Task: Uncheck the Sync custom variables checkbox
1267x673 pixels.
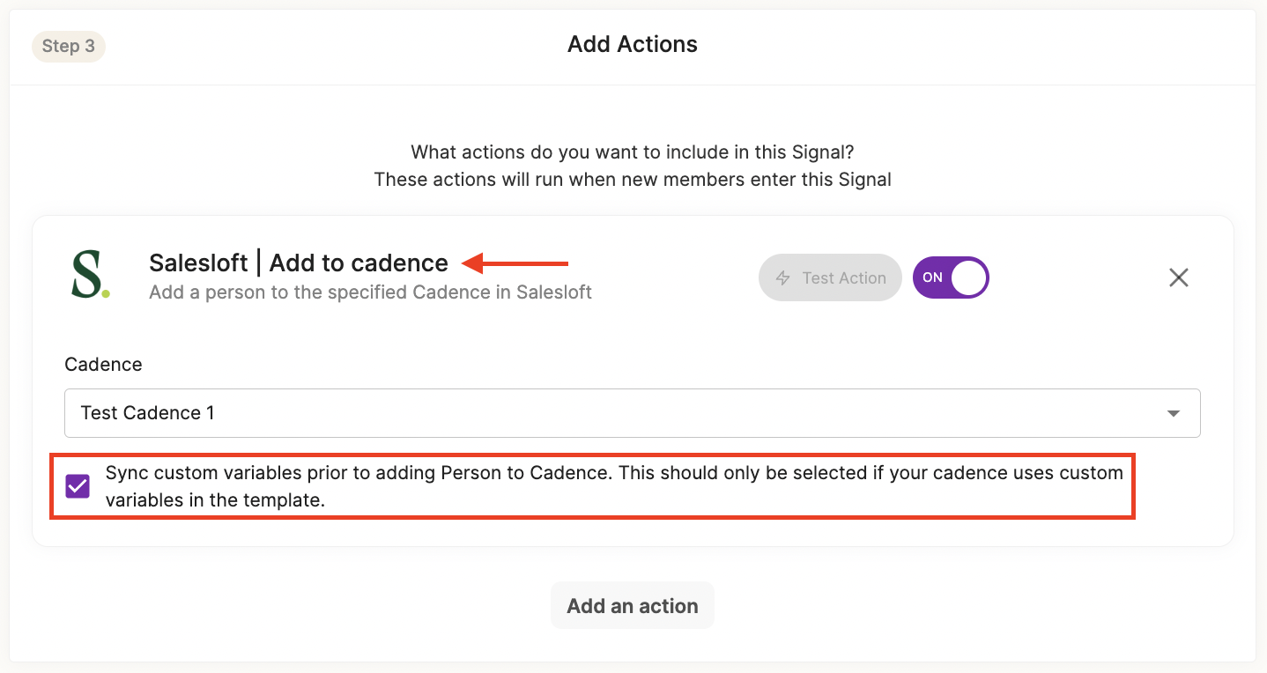Action: (x=78, y=486)
